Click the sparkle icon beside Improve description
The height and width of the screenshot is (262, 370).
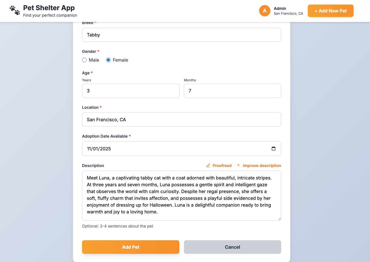click(x=238, y=165)
